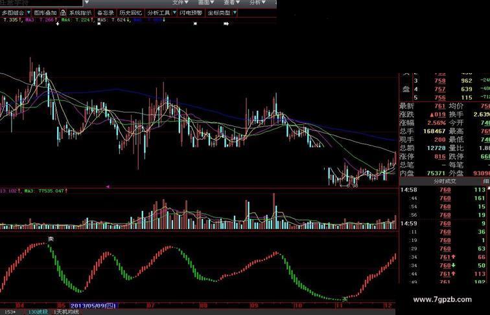Click the 系统指示 button
490x315 pixels.
click(x=80, y=13)
